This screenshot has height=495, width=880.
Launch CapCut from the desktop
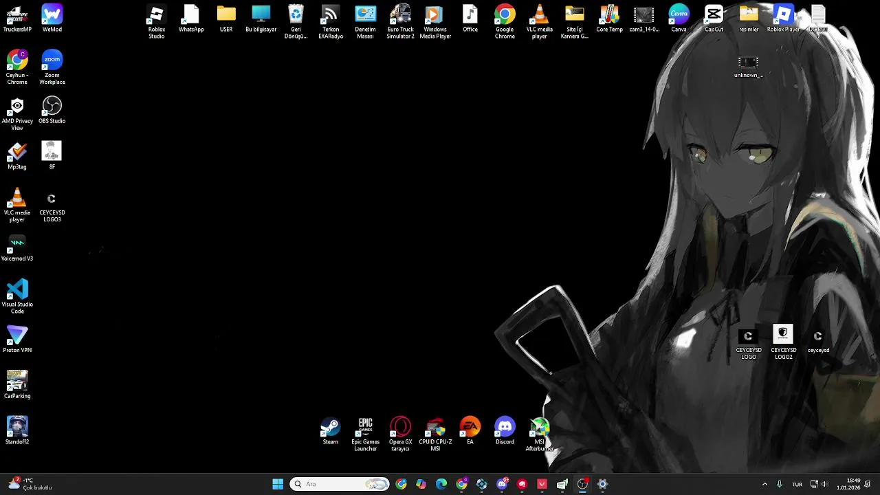(714, 19)
